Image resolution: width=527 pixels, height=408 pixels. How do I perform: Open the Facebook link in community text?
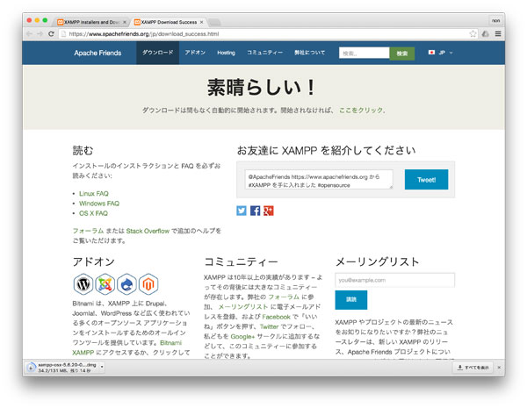pos(276,317)
